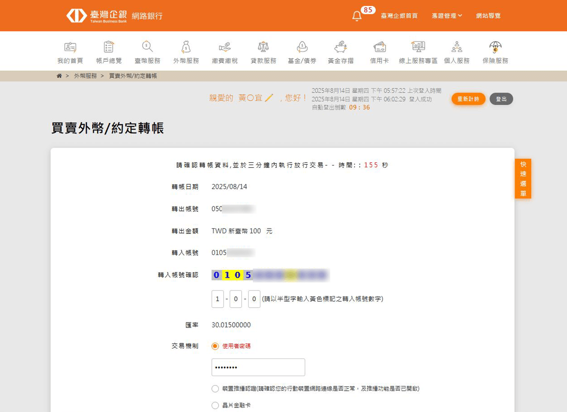
Task: Open 臺灣企銀首頁 header link
Action: click(399, 16)
